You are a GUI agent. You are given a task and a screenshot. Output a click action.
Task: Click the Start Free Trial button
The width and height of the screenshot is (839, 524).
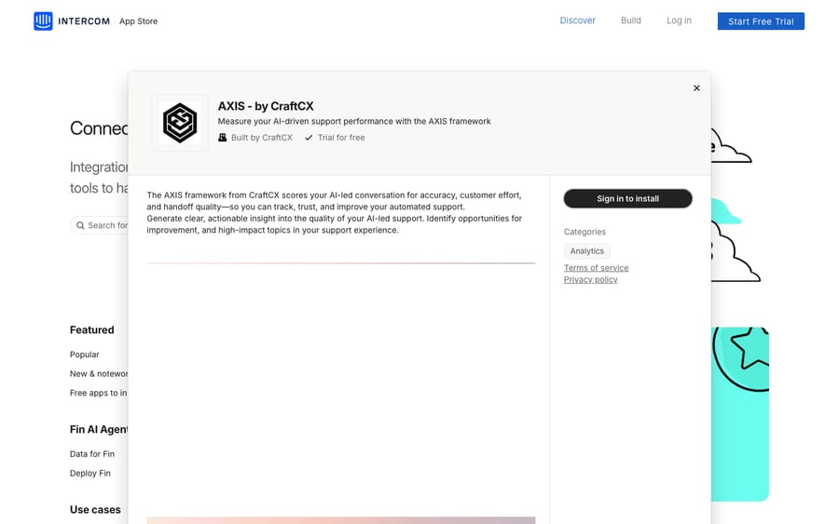[761, 21]
